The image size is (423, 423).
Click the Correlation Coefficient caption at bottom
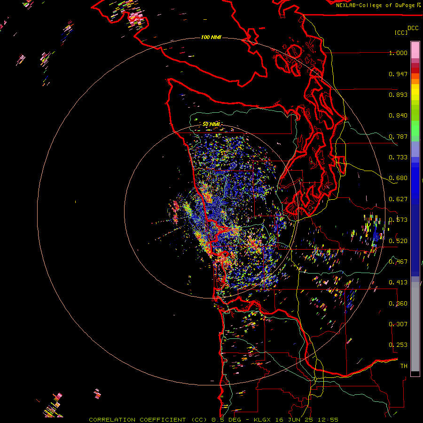point(213,420)
